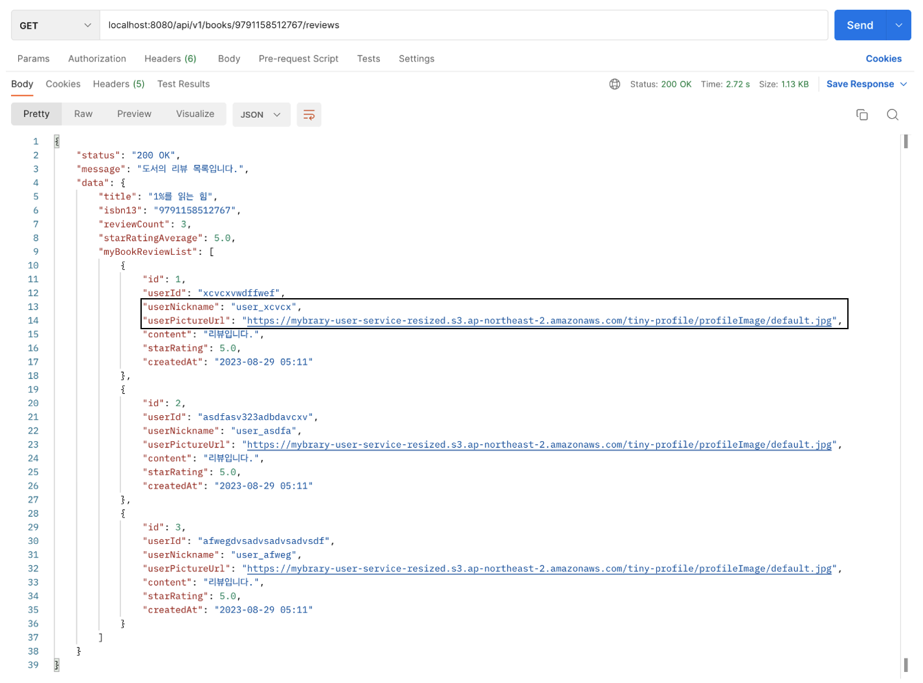Open userPictureUrl link for user_xcvcx
The width and height of the screenshot is (923, 683).
pos(539,321)
